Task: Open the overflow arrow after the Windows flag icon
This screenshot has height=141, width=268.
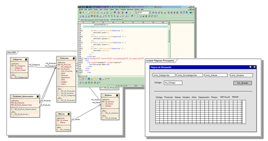Action: (x=108, y=79)
